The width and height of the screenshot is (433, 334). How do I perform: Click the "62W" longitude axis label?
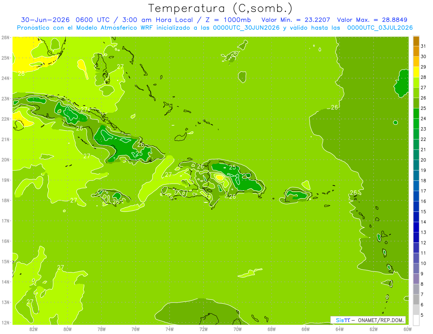[x=373, y=329]
